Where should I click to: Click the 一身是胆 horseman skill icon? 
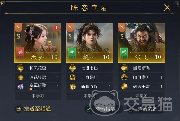pyautogui.click(x=73, y=77)
